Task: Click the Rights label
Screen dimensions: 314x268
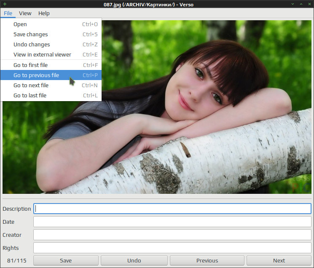Action: [11, 248]
